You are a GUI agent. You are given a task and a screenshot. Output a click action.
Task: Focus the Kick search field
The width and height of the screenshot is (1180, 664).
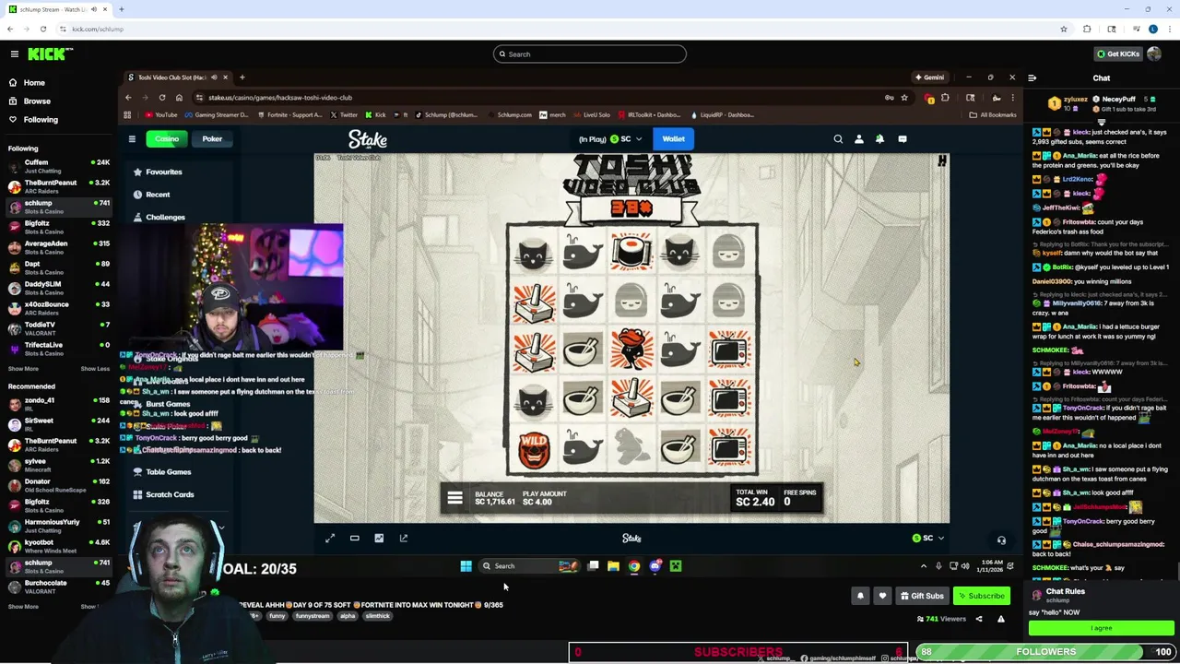click(x=590, y=54)
